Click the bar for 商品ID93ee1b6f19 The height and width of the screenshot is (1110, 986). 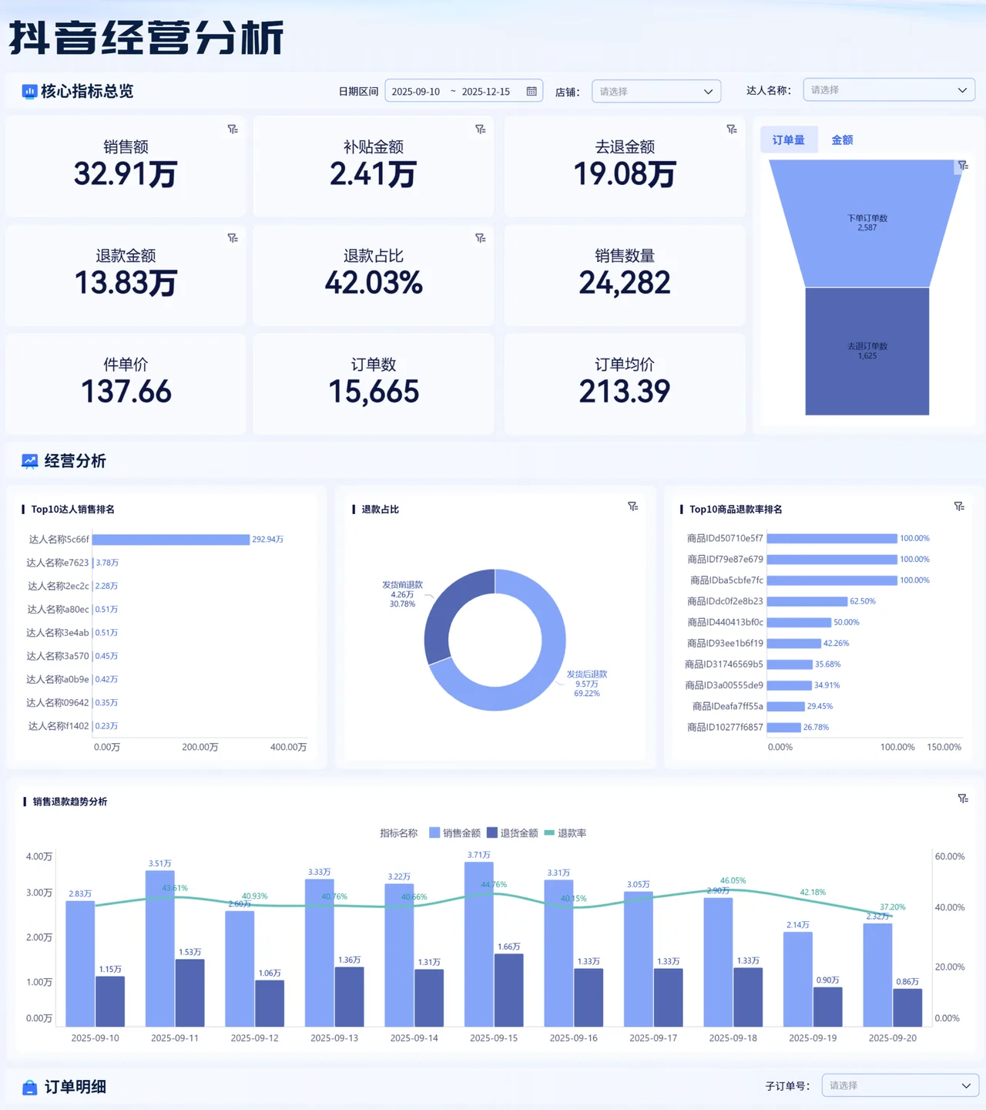(794, 643)
